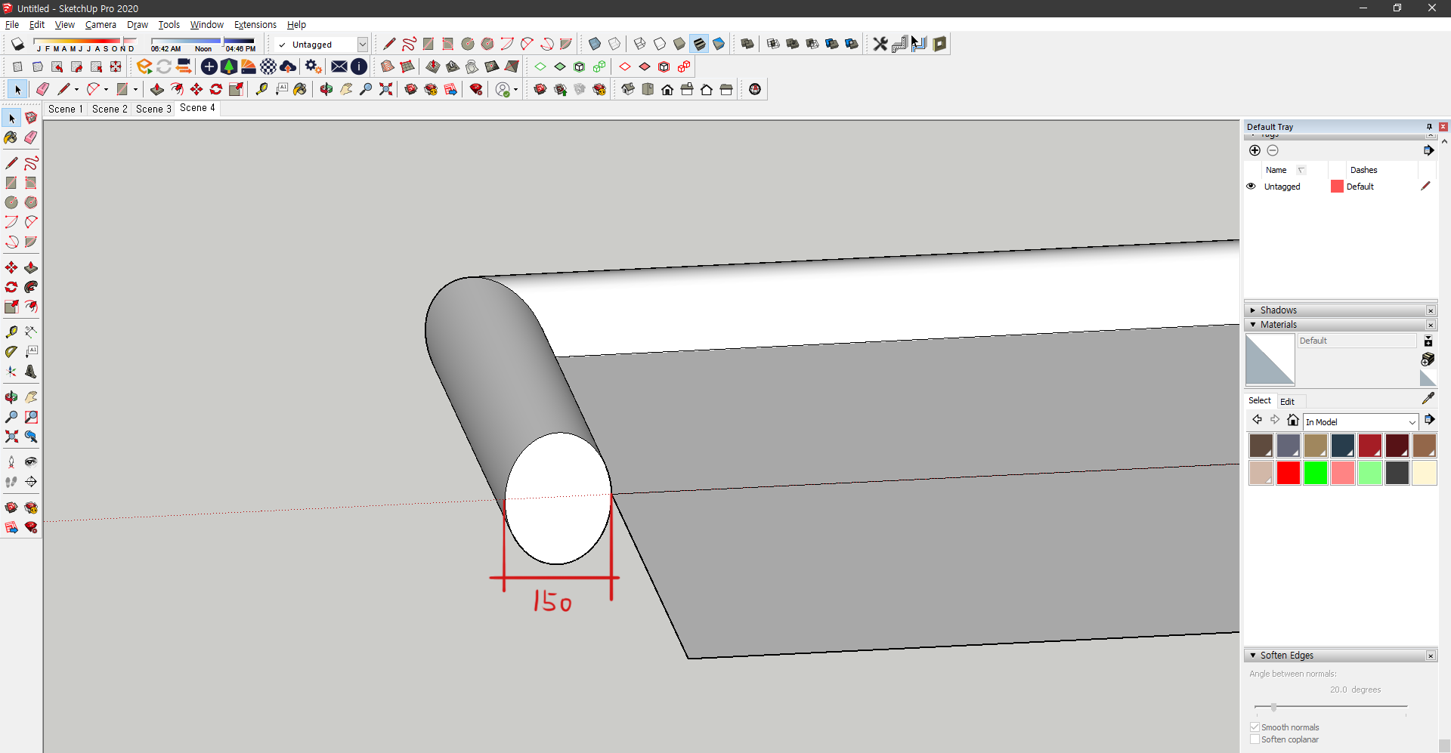Toggle Soften coplanar checkbox
Screen dimensions: 1451x753
click(1255, 739)
